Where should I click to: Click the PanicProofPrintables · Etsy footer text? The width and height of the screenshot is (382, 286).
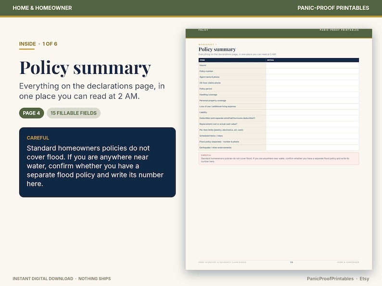tap(338, 279)
